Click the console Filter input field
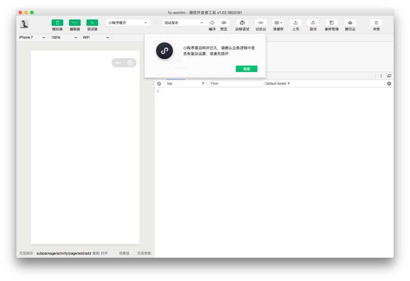410x281 pixels. pos(235,84)
